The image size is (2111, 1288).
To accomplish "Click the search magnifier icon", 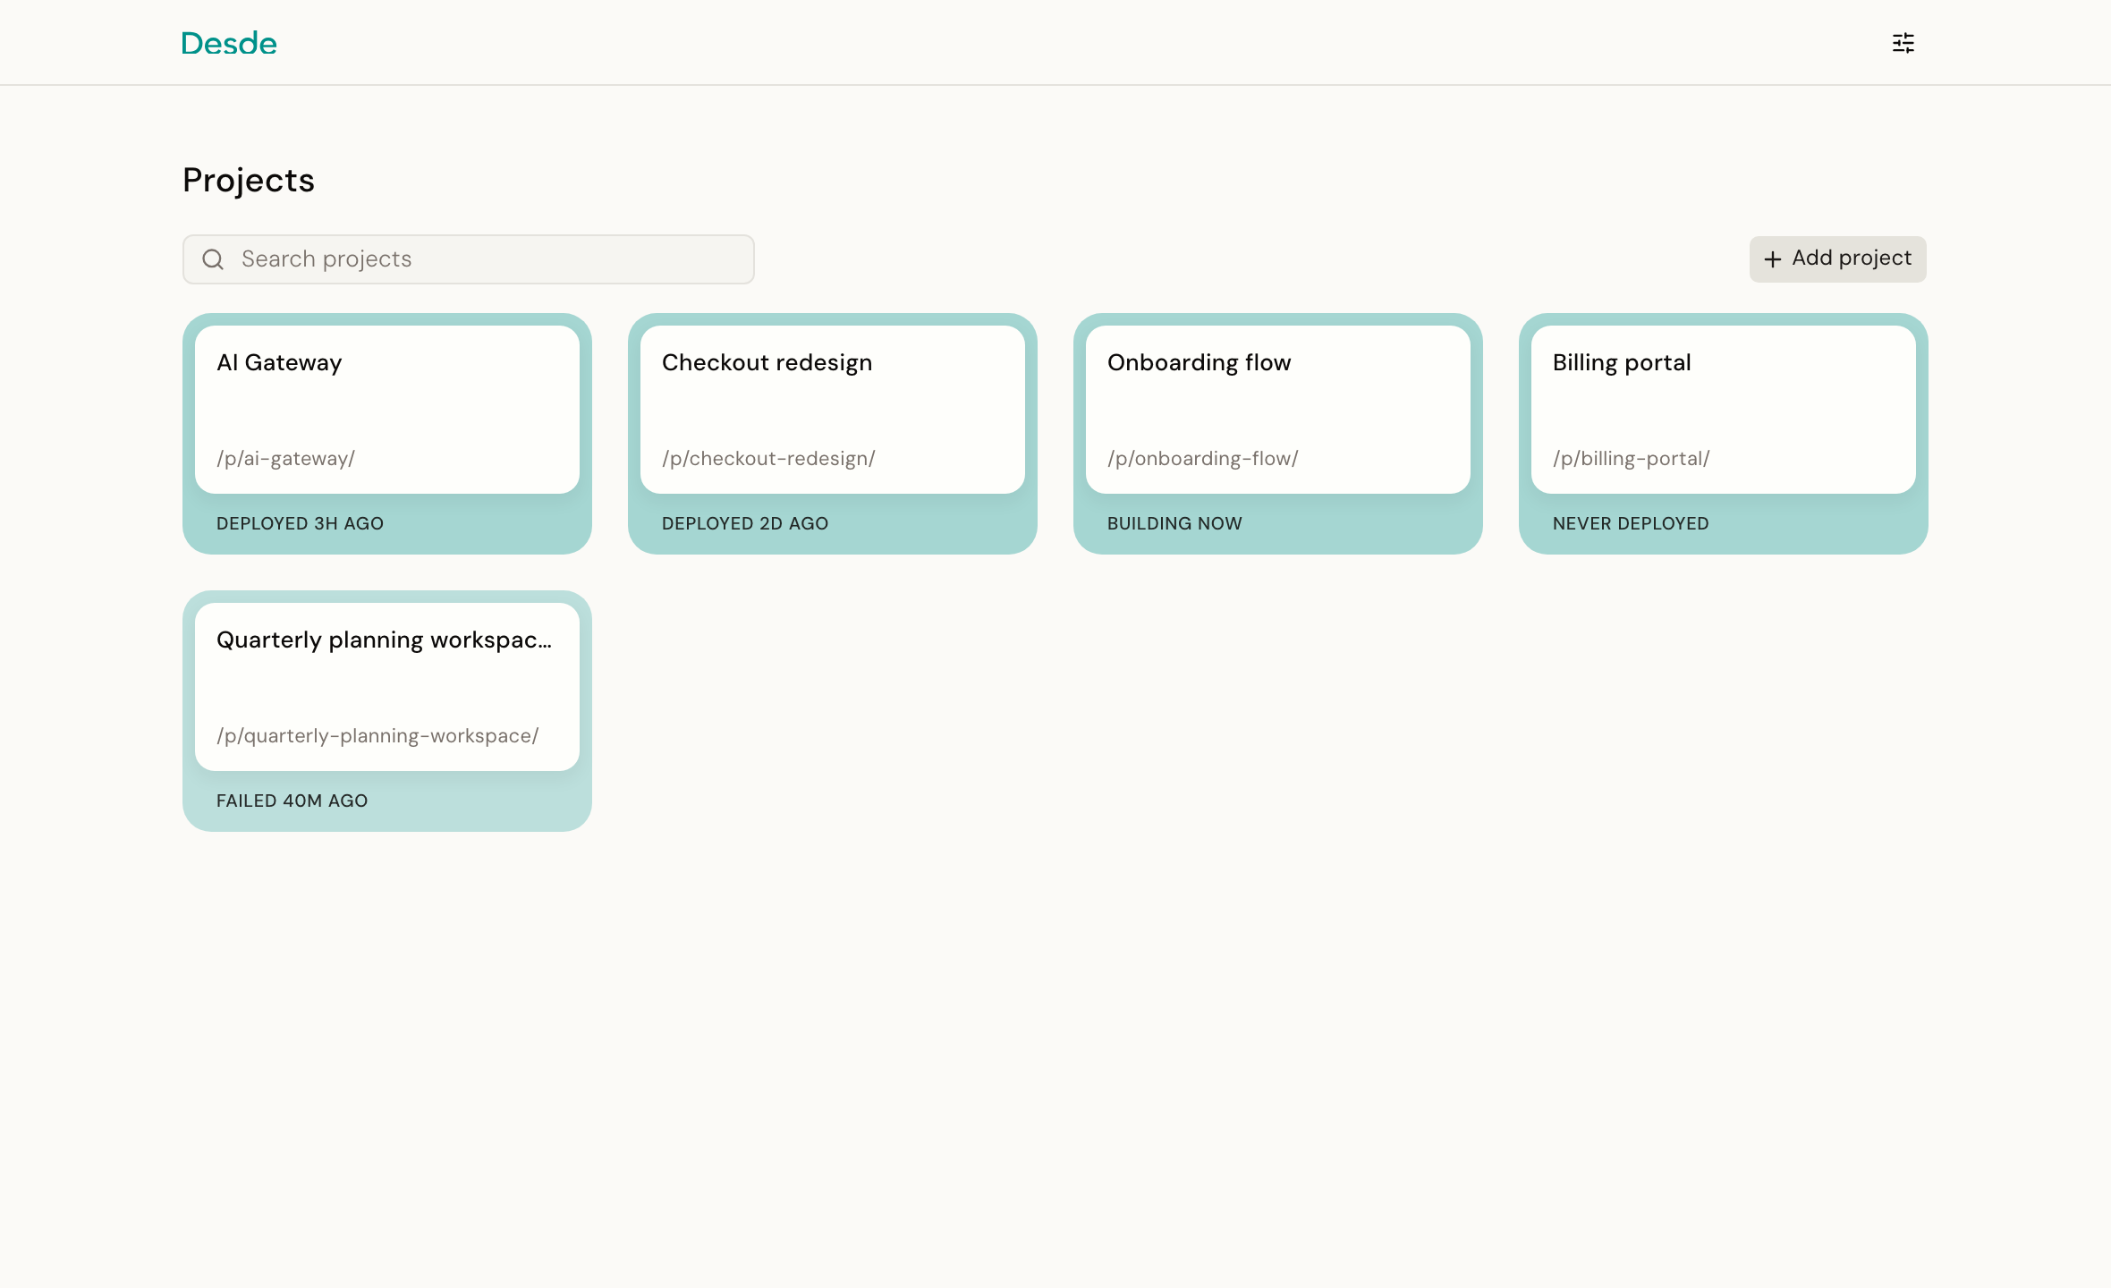I will point(213,259).
